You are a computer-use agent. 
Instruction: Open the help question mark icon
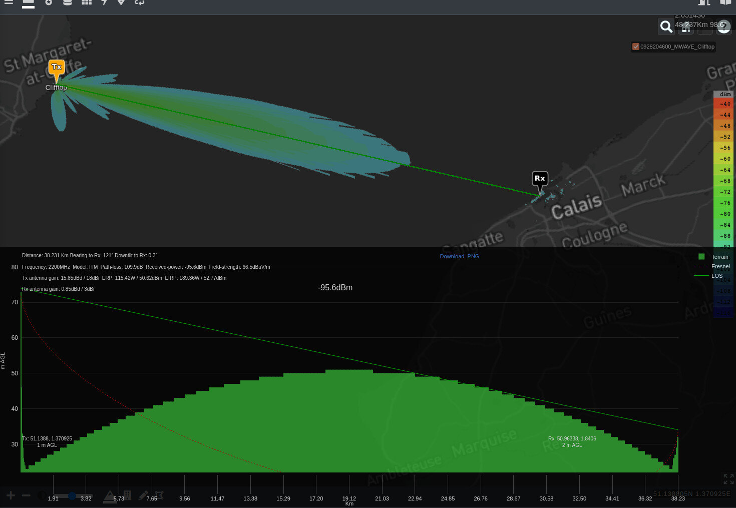(x=724, y=27)
